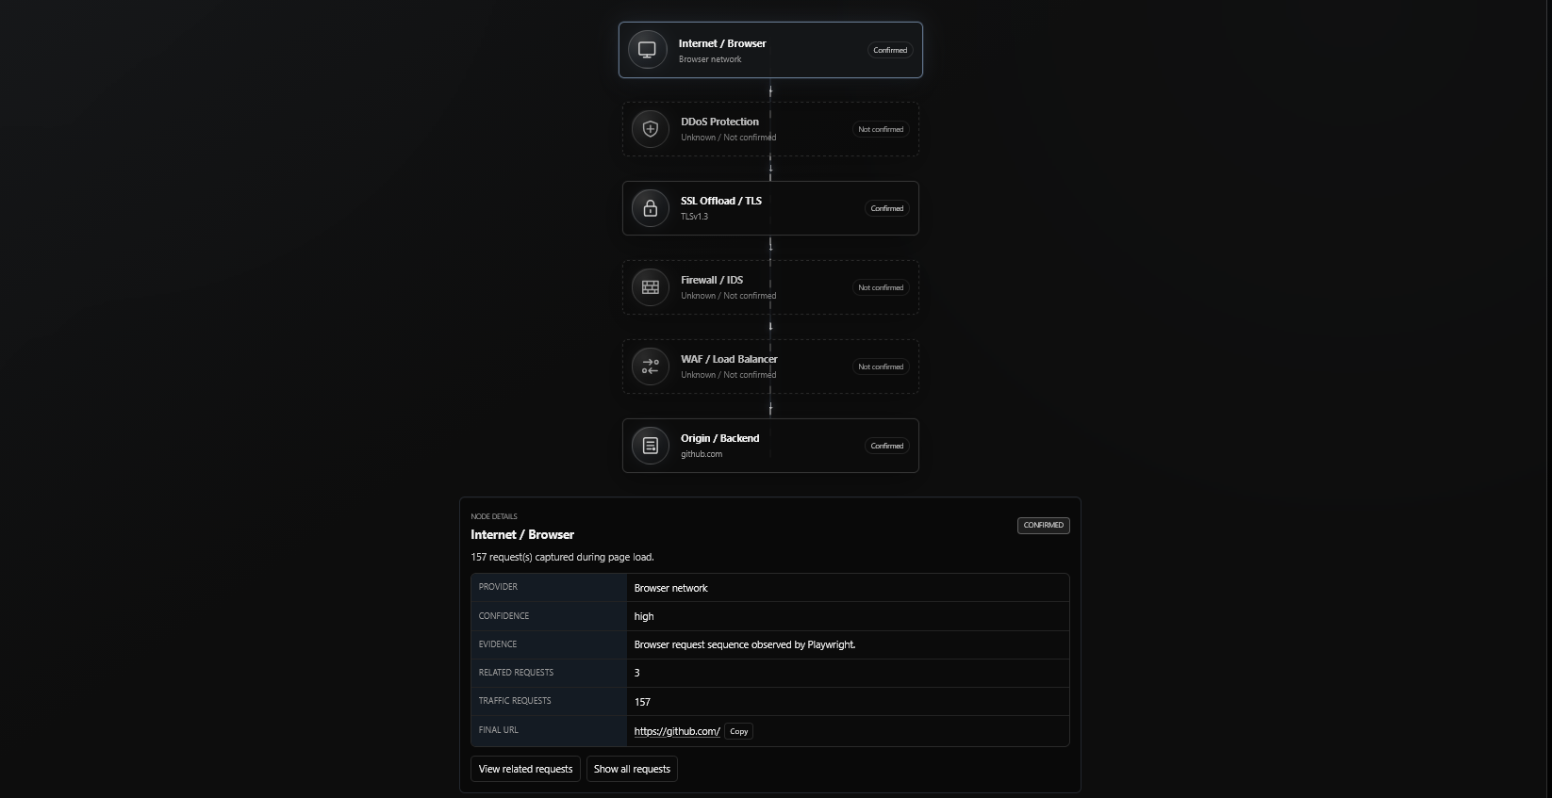Click the arrows icon on WAF / Load Balancer node
The height and width of the screenshot is (798, 1552).
651,366
